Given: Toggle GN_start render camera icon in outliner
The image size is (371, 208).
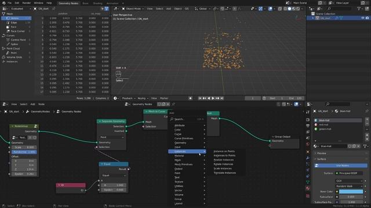Looking at the screenshot, I should coord(367,18).
